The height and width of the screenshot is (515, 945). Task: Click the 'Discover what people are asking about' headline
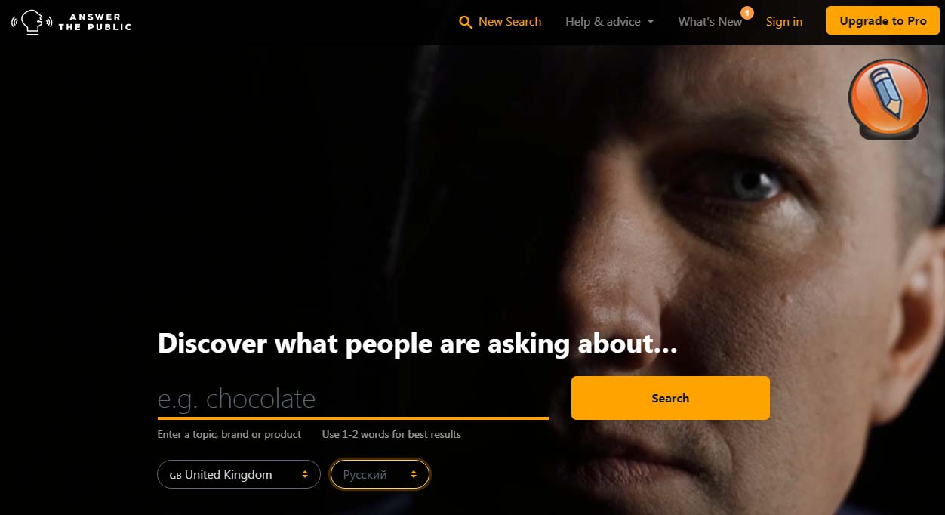417,344
